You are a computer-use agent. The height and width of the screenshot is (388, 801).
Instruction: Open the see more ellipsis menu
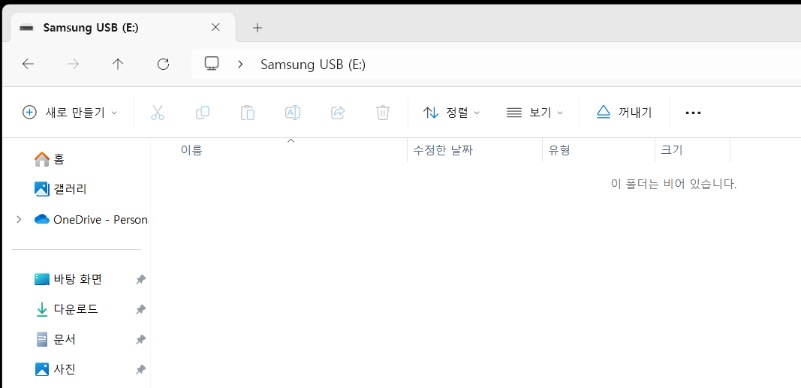pos(693,113)
